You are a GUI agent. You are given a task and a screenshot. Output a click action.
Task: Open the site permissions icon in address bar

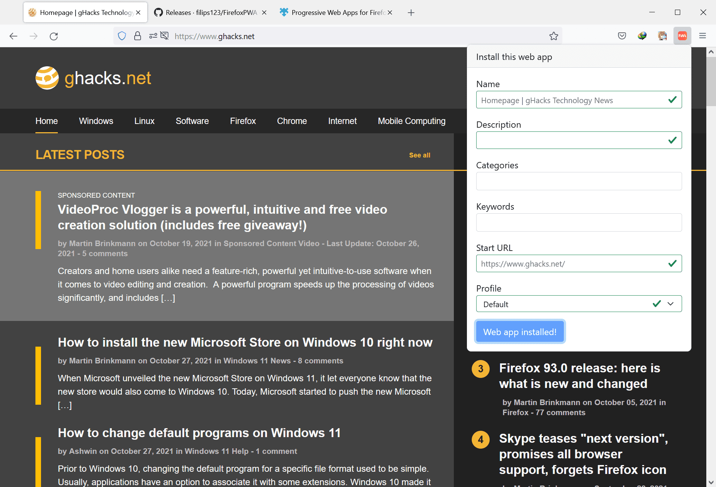tap(153, 36)
